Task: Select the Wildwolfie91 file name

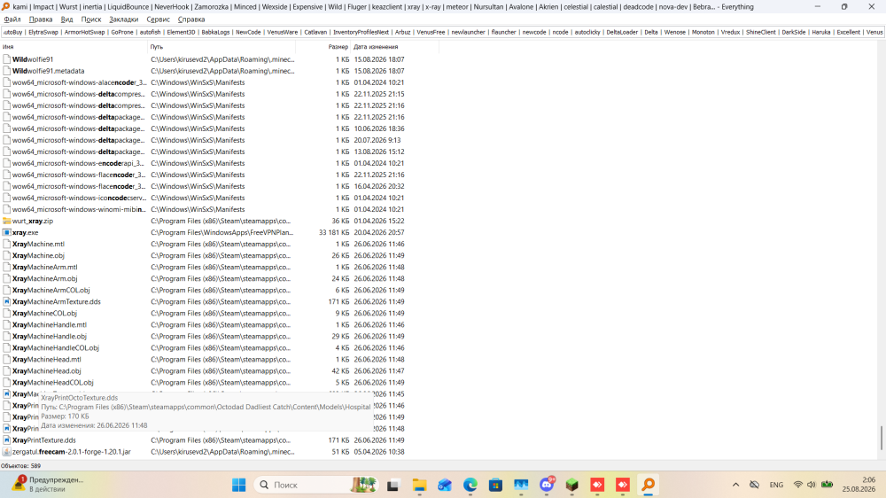Action: pos(33,59)
